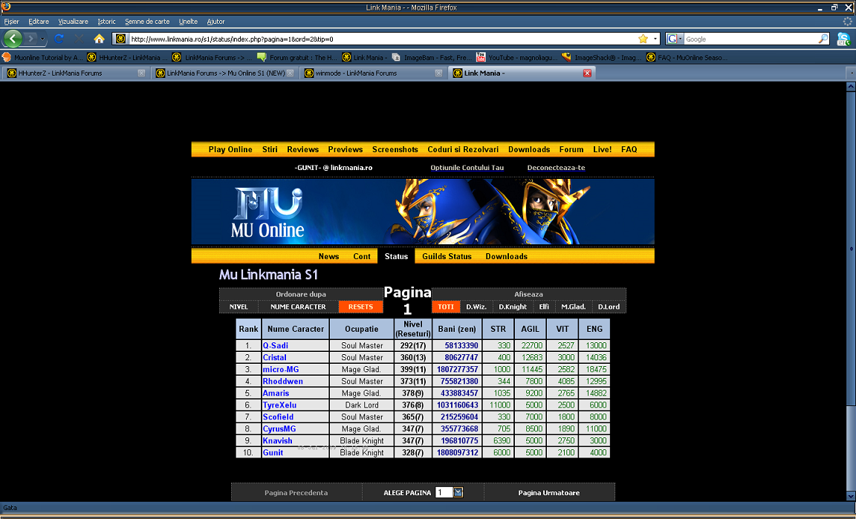This screenshot has width=856, height=519.
Task: Close the active Link Mania tab
Action: pos(588,73)
